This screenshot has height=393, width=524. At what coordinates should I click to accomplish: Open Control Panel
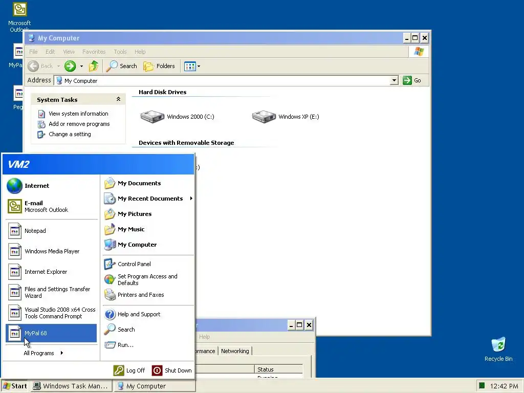coord(148,264)
